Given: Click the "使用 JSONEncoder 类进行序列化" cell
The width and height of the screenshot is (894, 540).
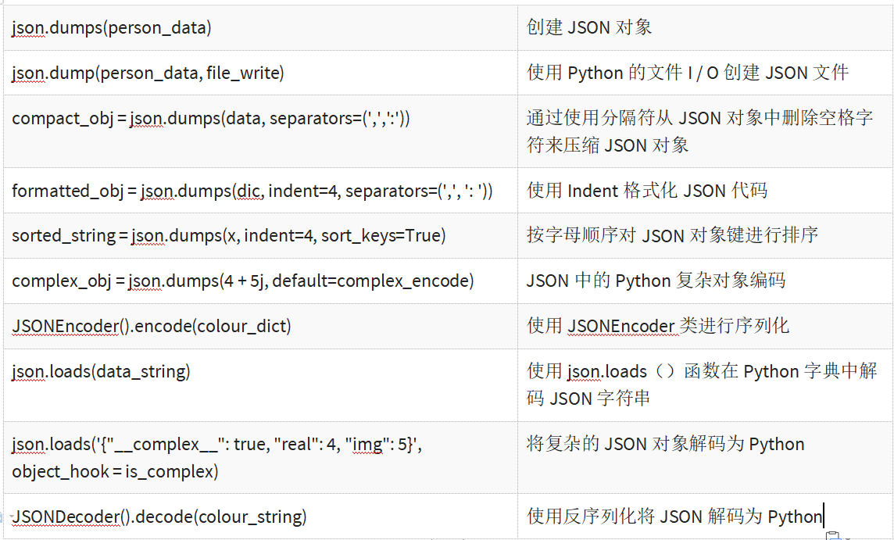Looking at the screenshot, I should pyautogui.click(x=658, y=327).
